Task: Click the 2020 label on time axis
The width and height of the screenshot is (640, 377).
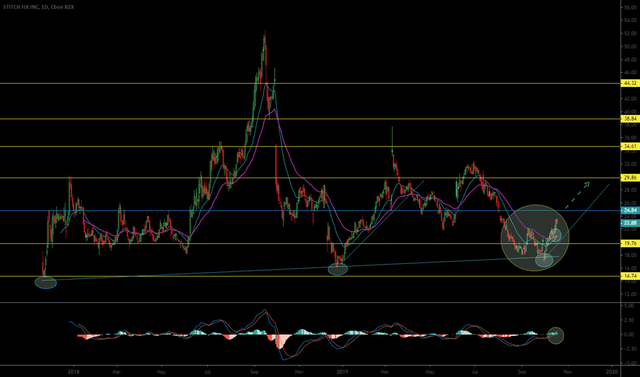Action: point(611,372)
